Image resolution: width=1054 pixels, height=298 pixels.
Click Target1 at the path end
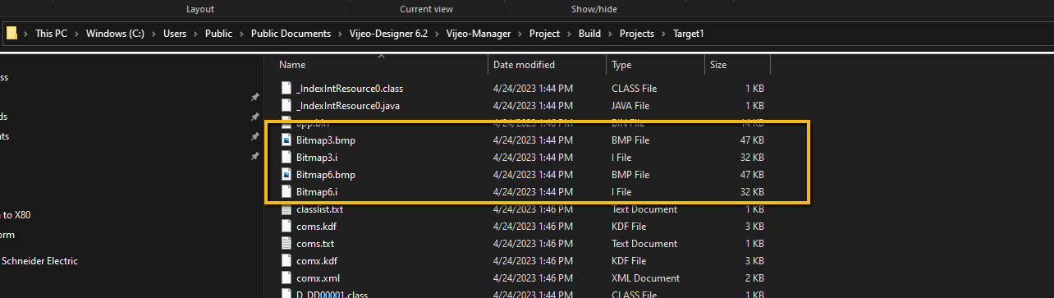pyautogui.click(x=689, y=34)
